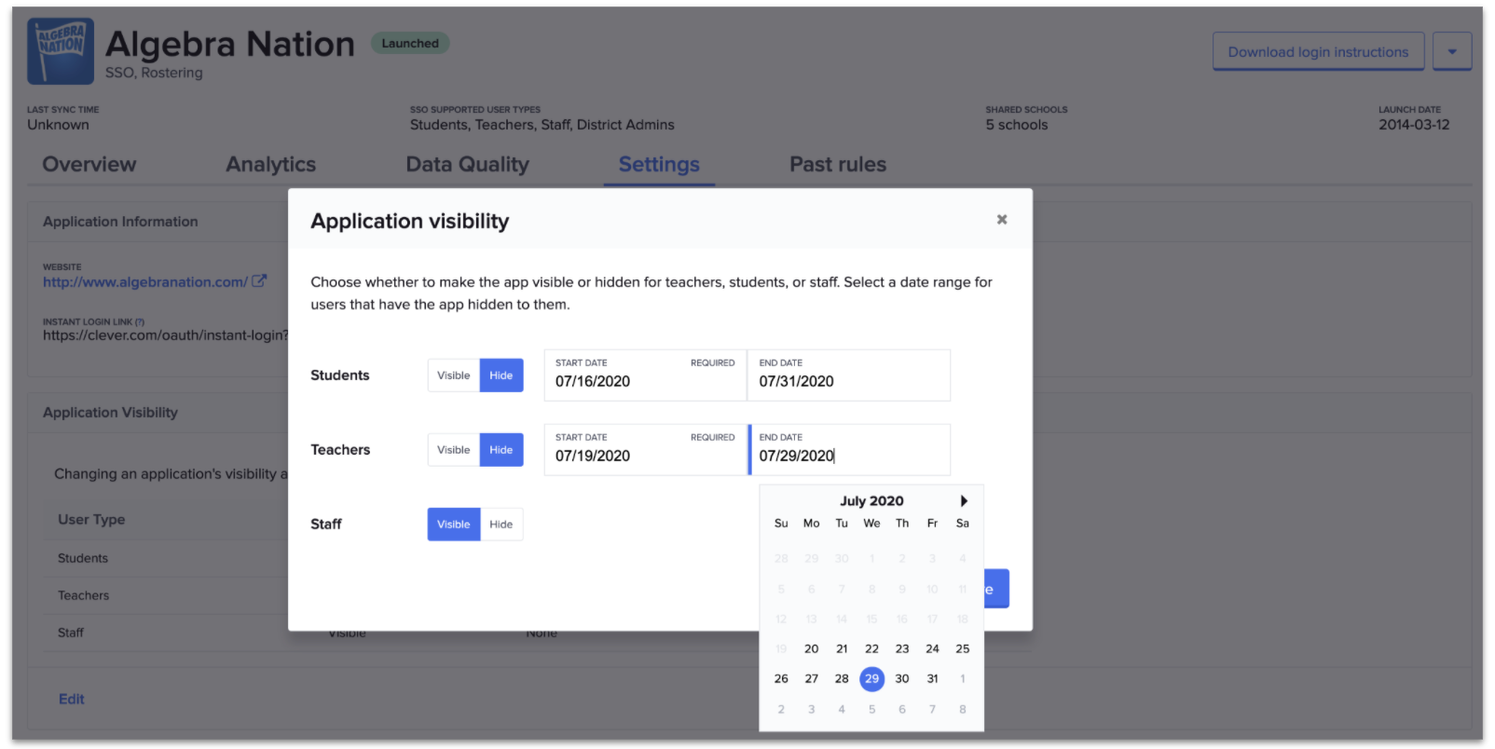Screen dimensions: 1495x749
Task: Click the instant login link URL text
Action: coord(166,335)
